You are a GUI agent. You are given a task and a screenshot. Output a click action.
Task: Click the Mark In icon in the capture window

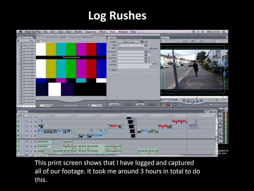pyautogui.click(x=52, y=105)
